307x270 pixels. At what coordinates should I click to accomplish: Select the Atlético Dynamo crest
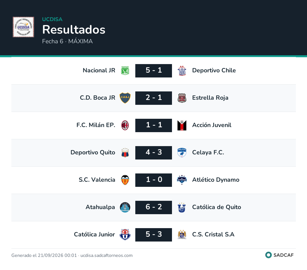[182, 180]
